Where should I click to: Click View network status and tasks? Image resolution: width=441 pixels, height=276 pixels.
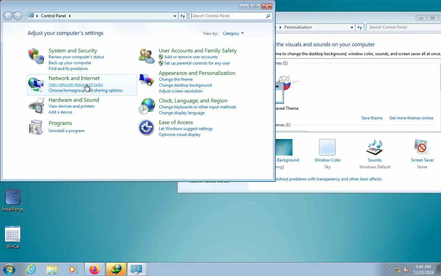click(x=75, y=85)
